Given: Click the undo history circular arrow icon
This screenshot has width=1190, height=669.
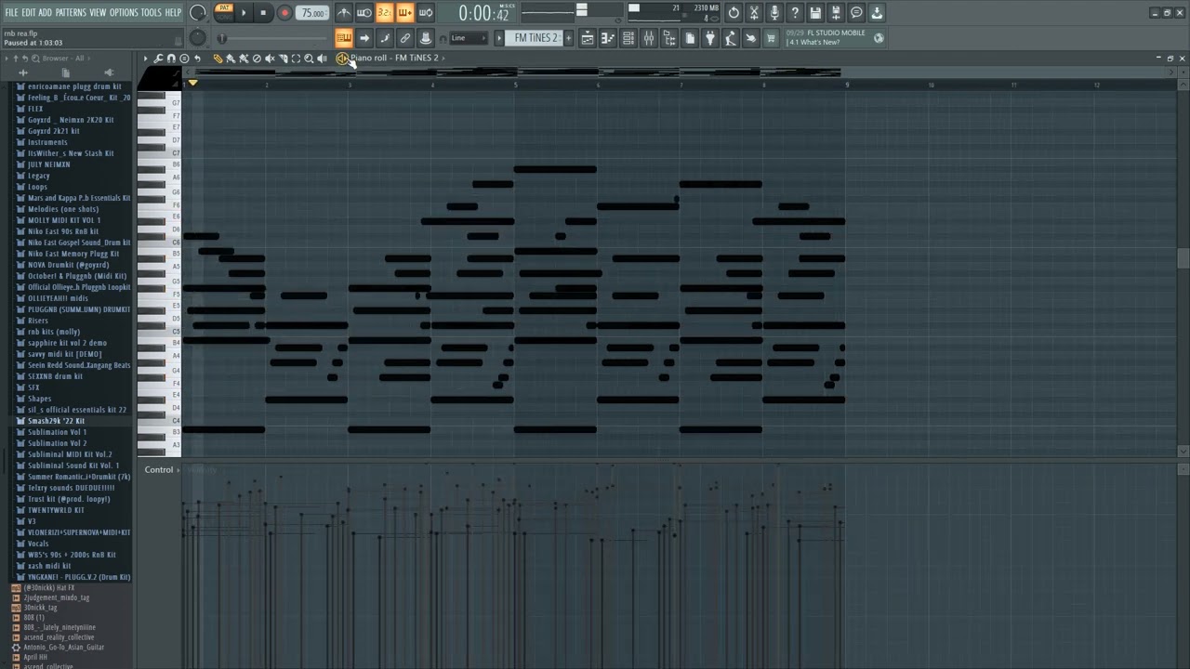Looking at the screenshot, I should [x=734, y=13].
